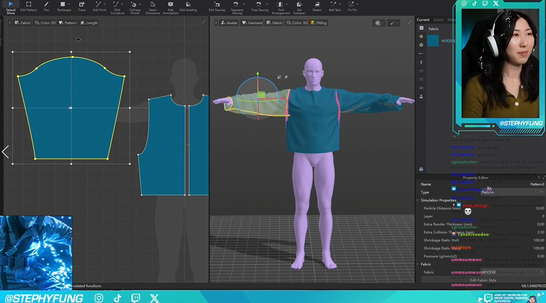Image resolution: width=546 pixels, height=303 pixels.
Task: Click the Name field Pattern3
Action: pyautogui.click(x=537, y=184)
